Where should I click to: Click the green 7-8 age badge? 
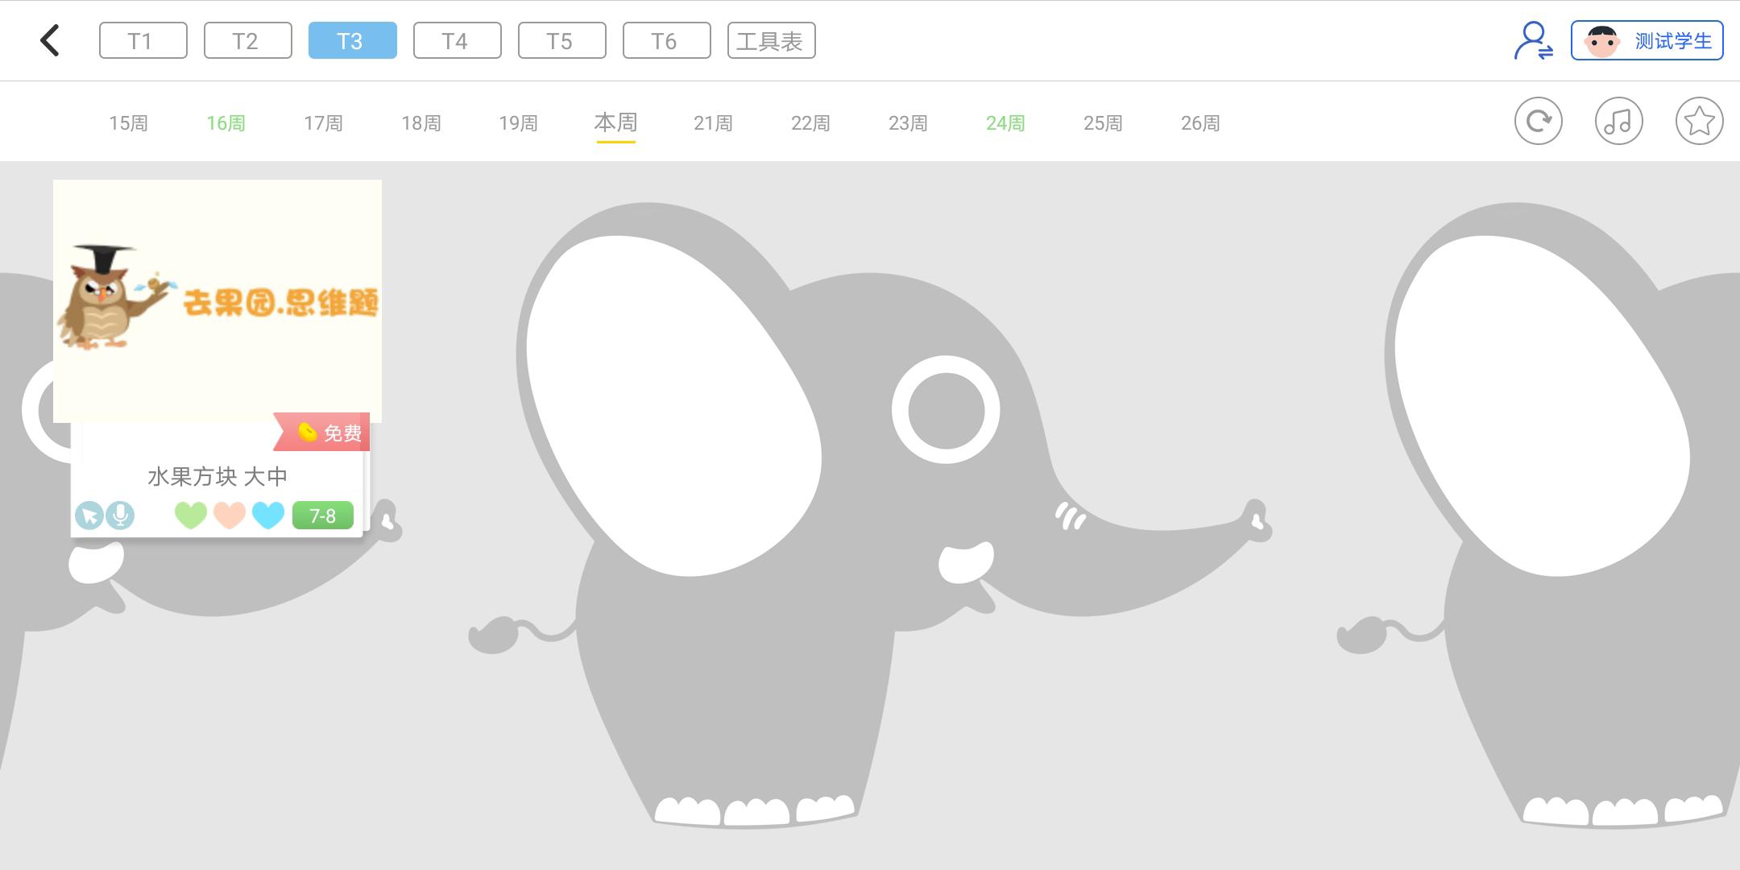(322, 515)
